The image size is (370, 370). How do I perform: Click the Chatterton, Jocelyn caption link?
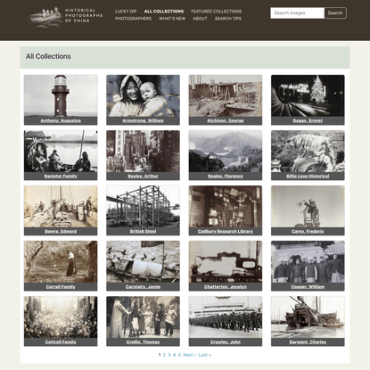coord(226,287)
